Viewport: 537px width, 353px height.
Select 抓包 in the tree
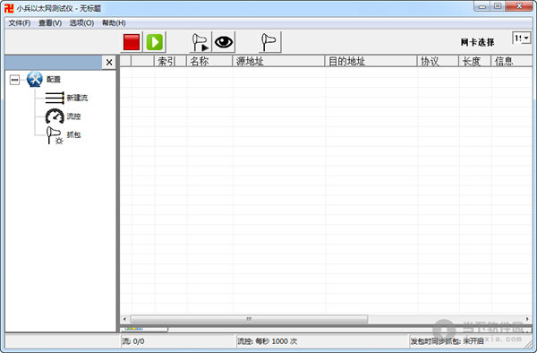click(x=73, y=134)
